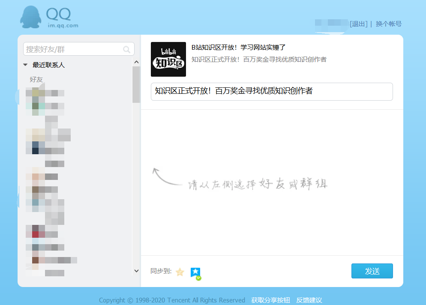The width and height of the screenshot is (426, 305).
Task: Click the gray share description text
Action: pos(259,60)
